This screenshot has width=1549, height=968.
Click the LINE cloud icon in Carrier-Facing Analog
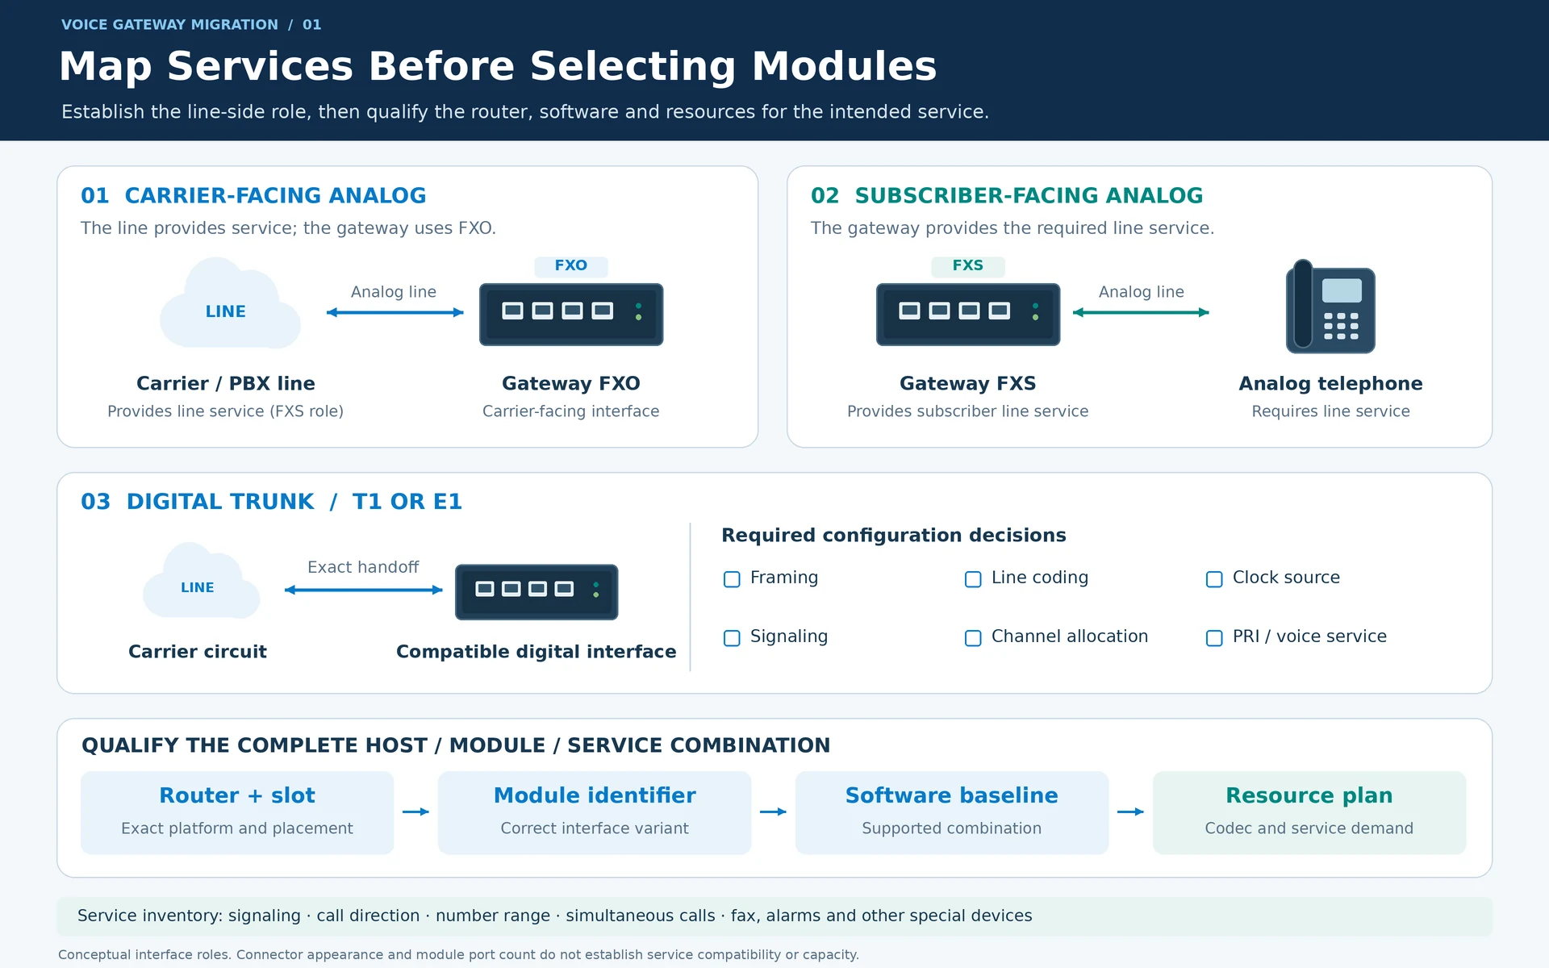[x=230, y=303]
